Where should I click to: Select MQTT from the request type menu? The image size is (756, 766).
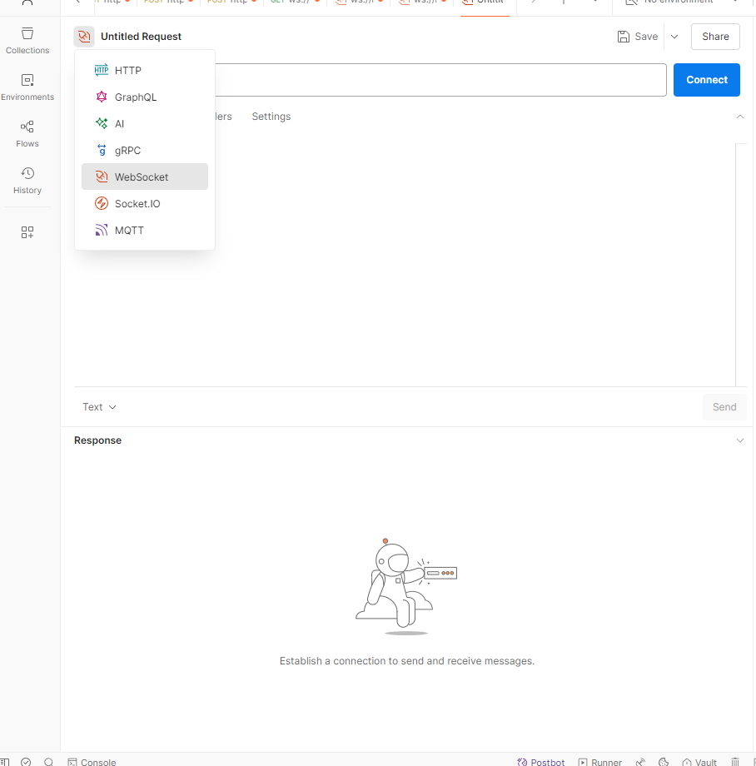[145, 230]
